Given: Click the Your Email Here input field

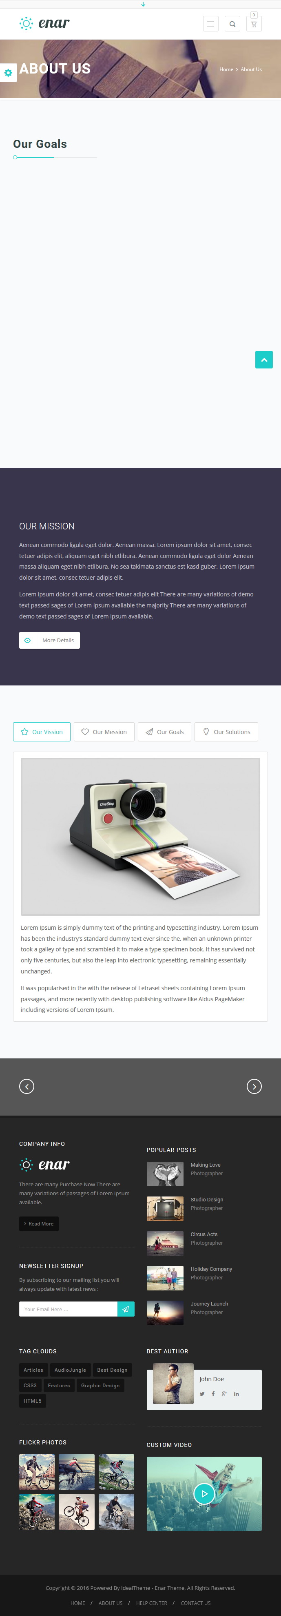Looking at the screenshot, I should click(68, 1309).
